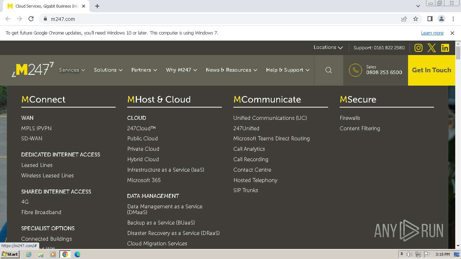Open Microsoft 365 link

144,180
